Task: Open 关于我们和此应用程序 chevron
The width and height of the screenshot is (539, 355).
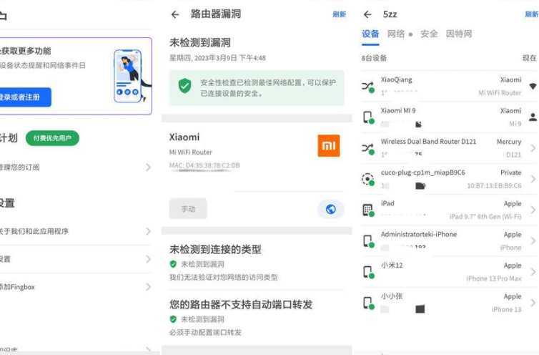Action: 148,231
